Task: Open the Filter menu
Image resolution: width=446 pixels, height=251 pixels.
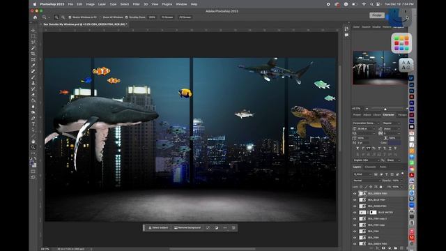Action: [137, 4]
